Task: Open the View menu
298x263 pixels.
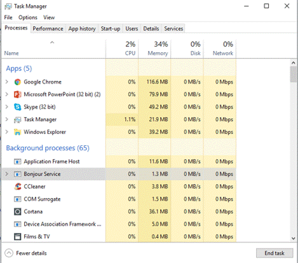Action: pos(49,17)
